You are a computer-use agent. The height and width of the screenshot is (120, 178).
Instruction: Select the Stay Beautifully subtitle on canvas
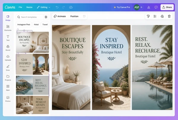pos(73,52)
